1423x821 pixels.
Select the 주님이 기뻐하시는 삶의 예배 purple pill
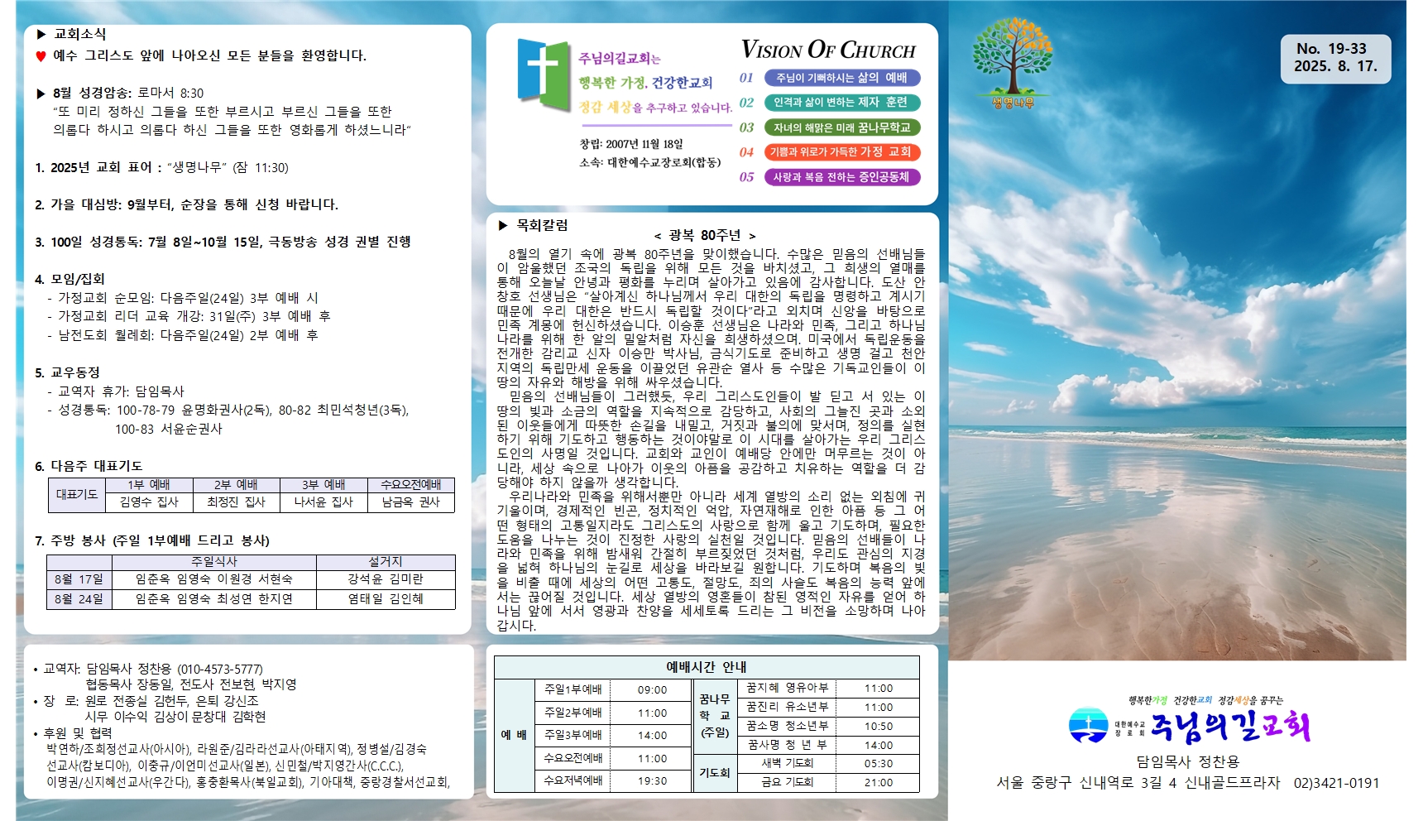click(x=841, y=78)
